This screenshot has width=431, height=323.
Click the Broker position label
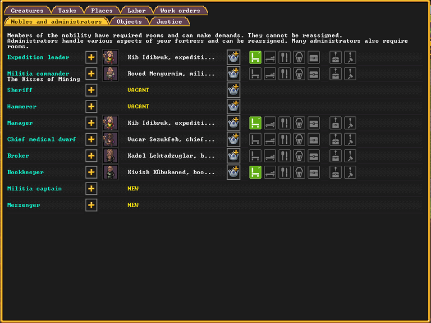click(18, 156)
